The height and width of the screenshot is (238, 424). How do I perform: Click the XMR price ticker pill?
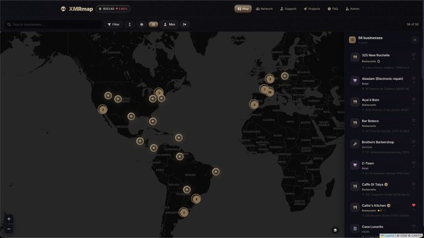[x=113, y=9]
